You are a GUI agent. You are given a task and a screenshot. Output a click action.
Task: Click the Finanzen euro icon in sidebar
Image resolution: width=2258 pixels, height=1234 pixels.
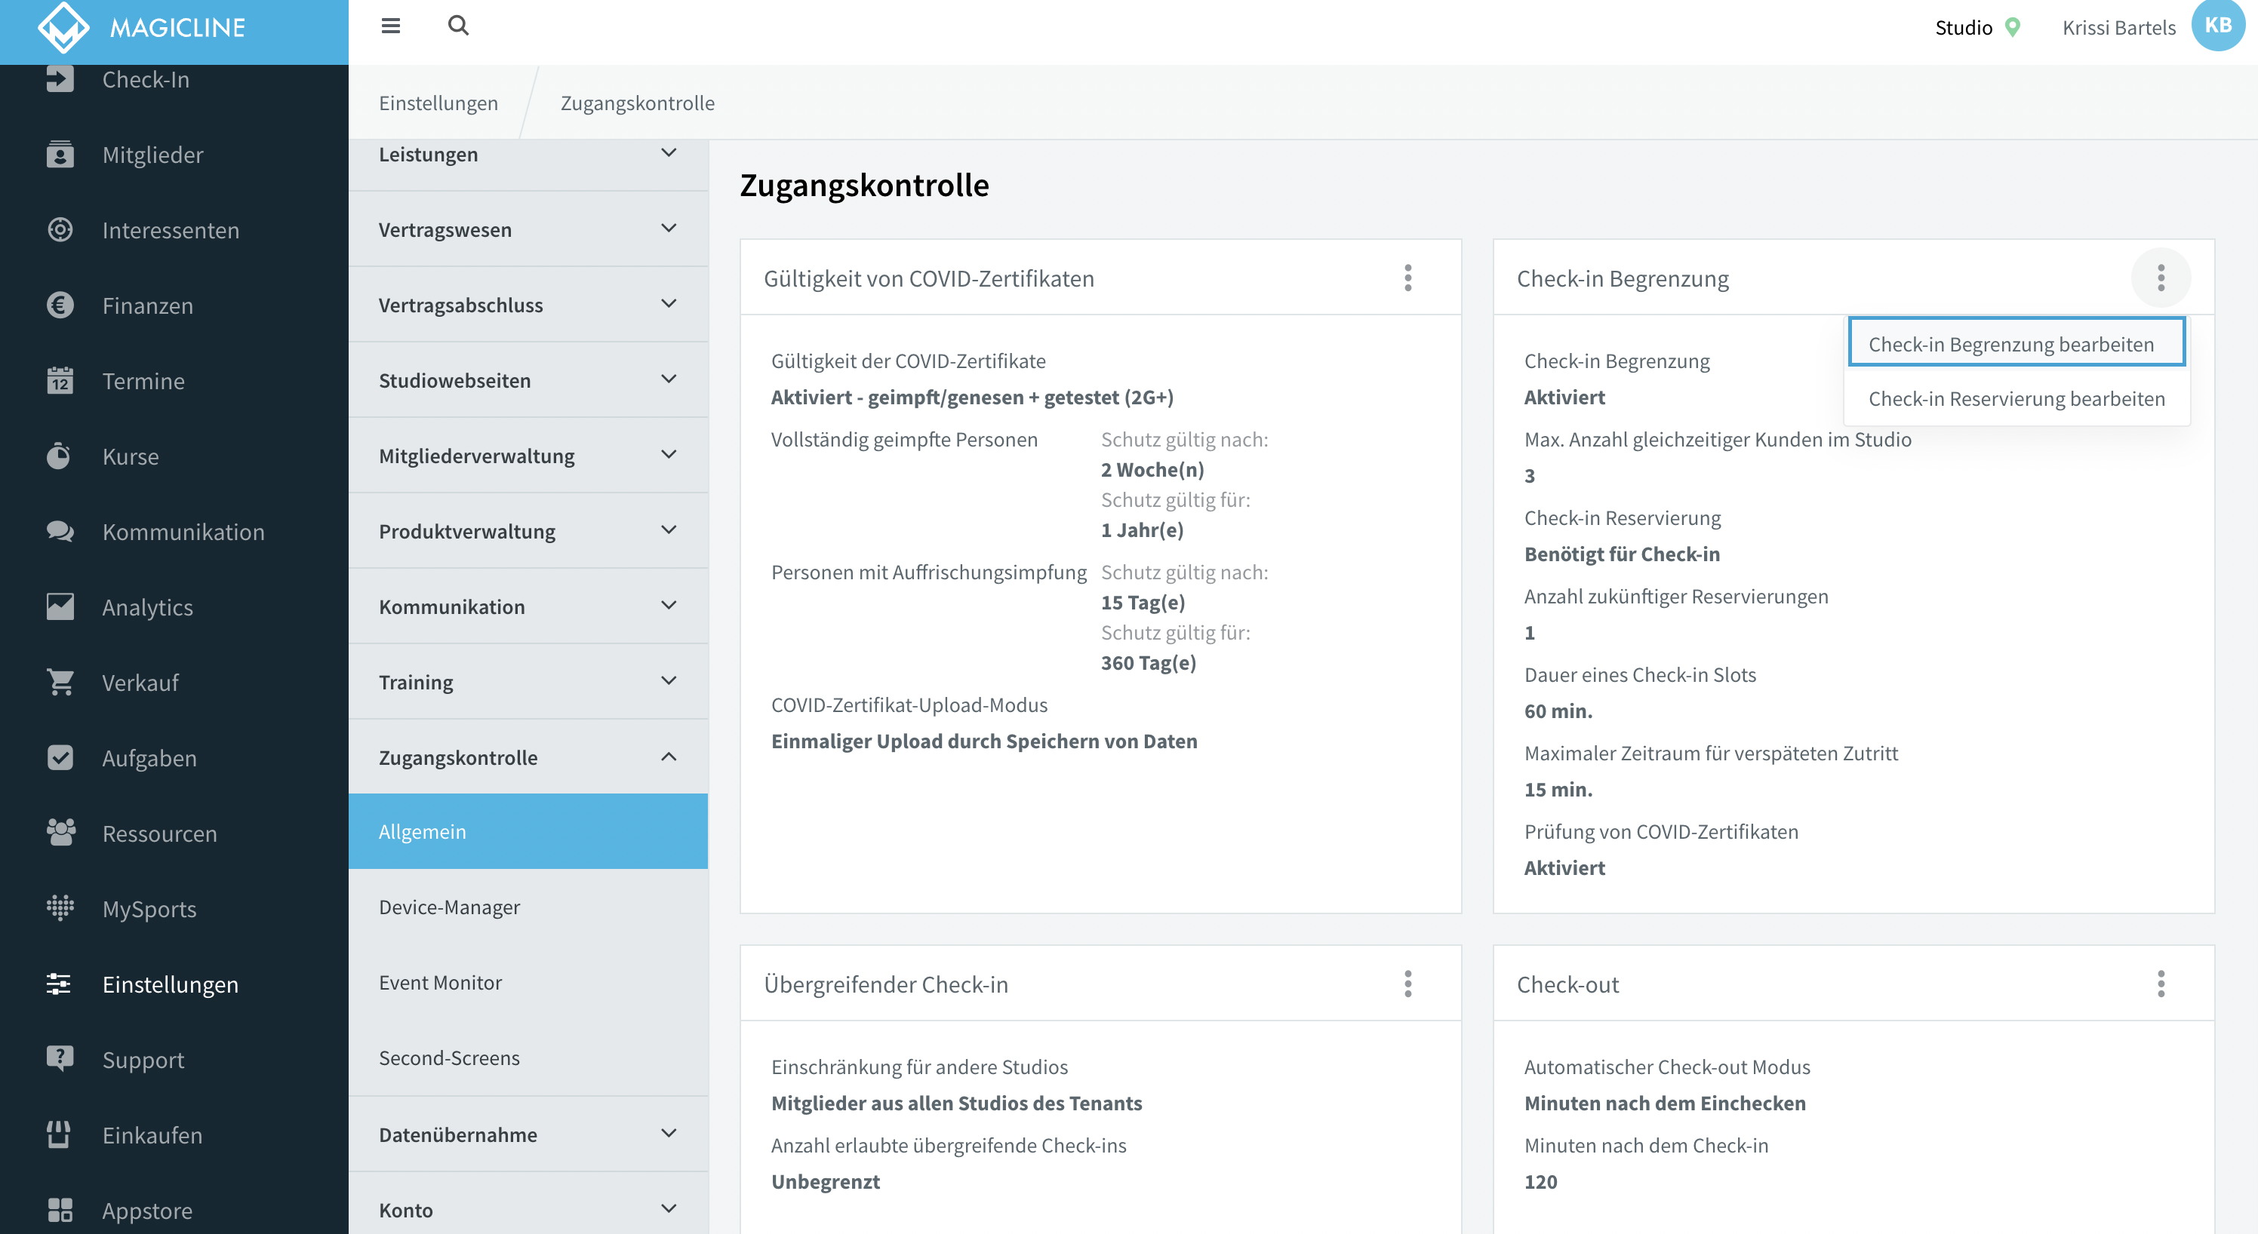pyautogui.click(x=60, y=305)
